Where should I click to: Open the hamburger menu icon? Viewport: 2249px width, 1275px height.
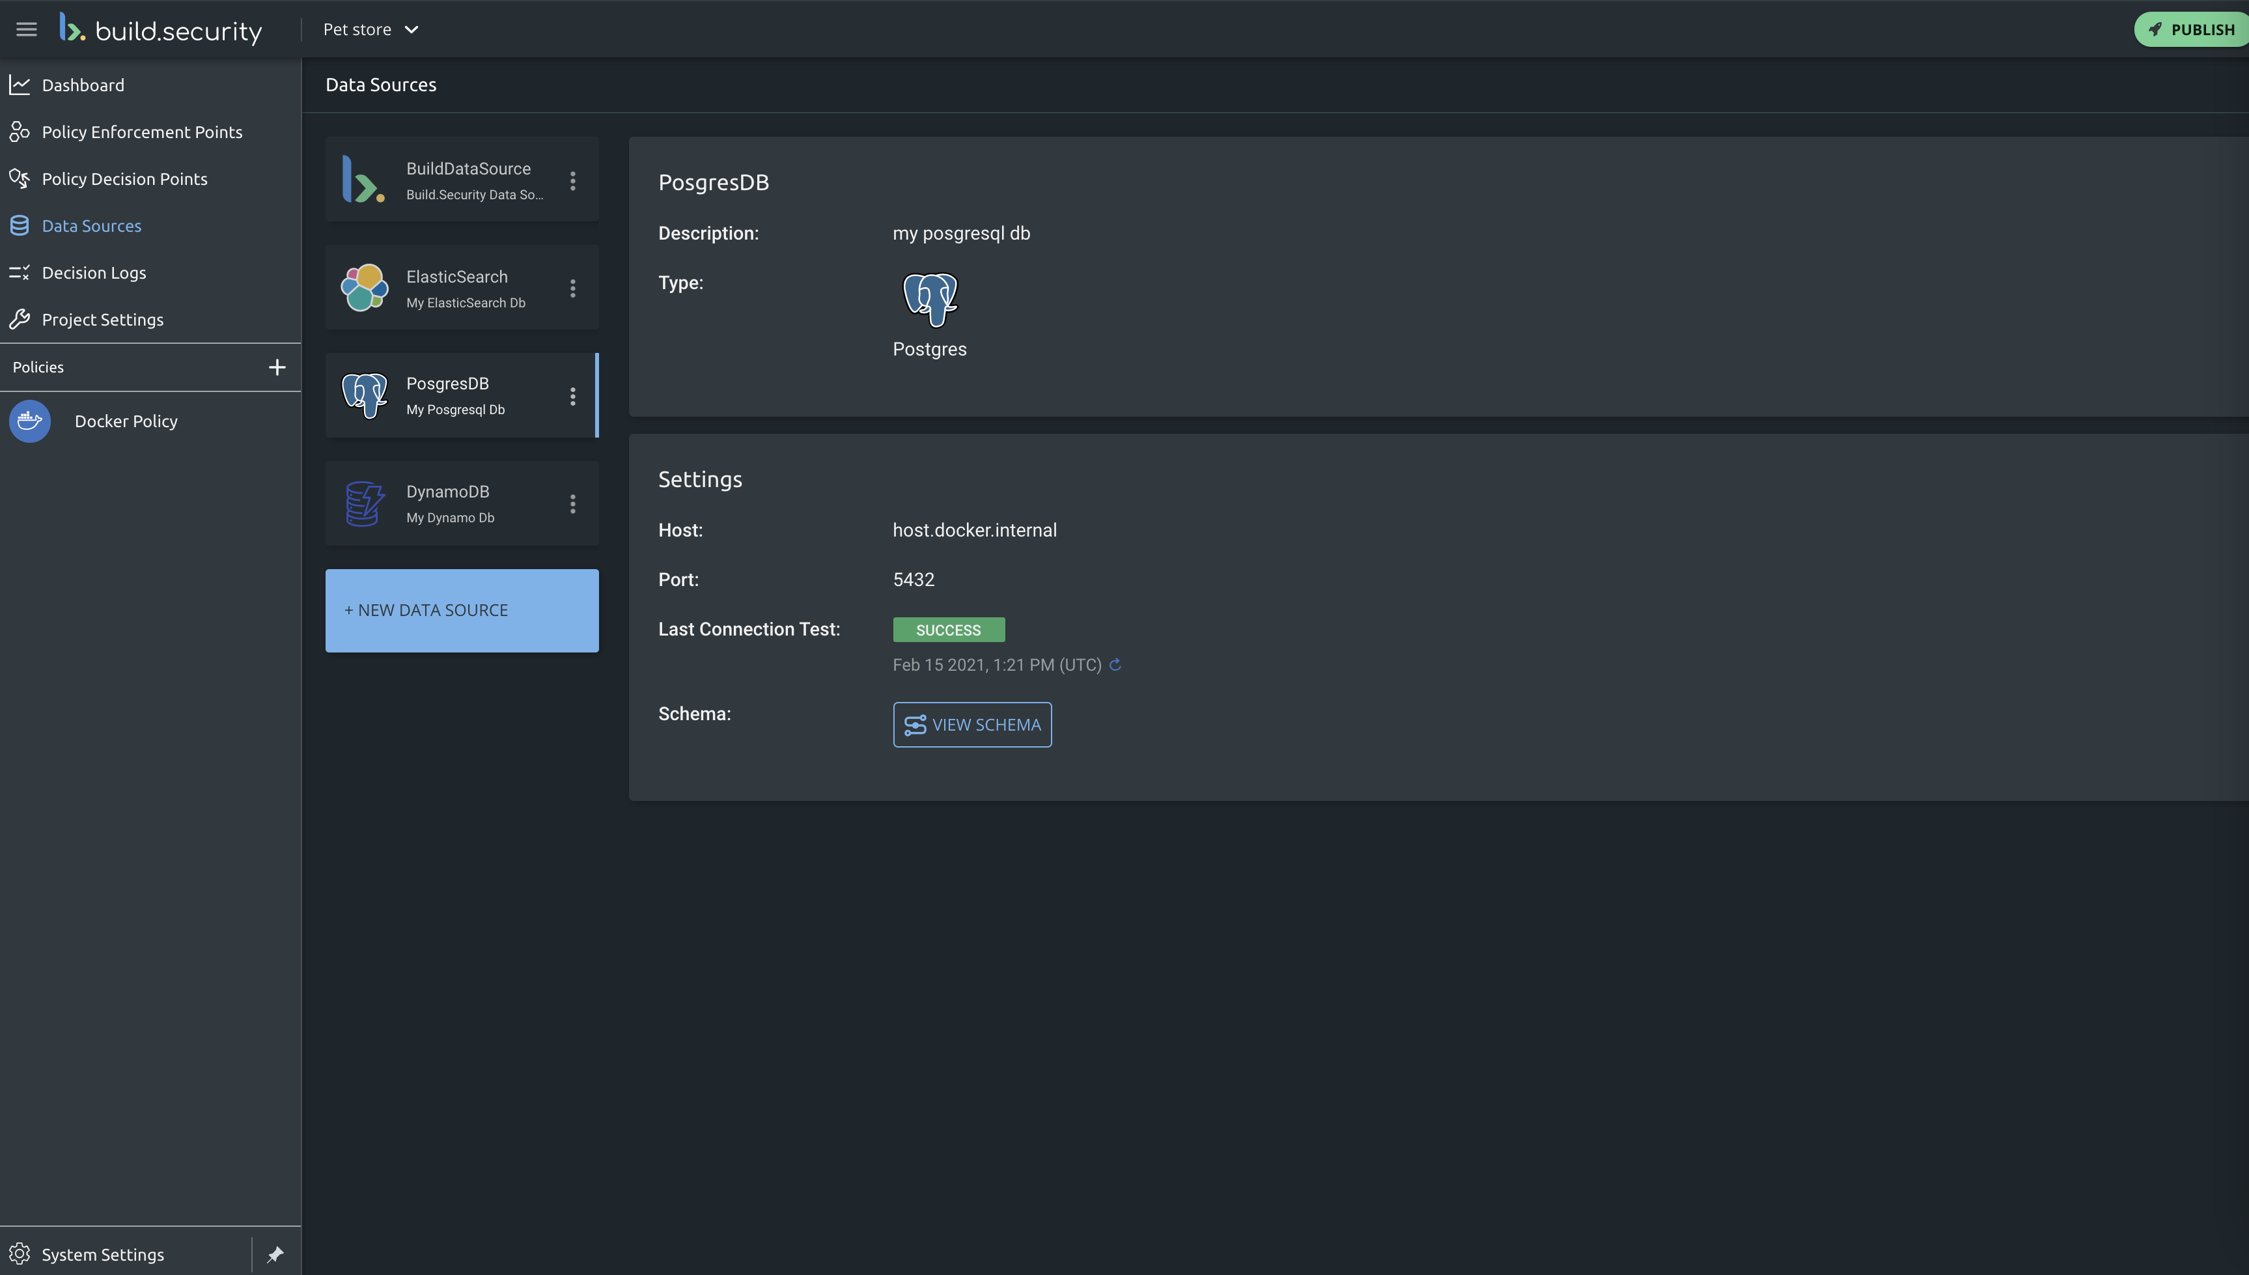click(x=26, y=30)
